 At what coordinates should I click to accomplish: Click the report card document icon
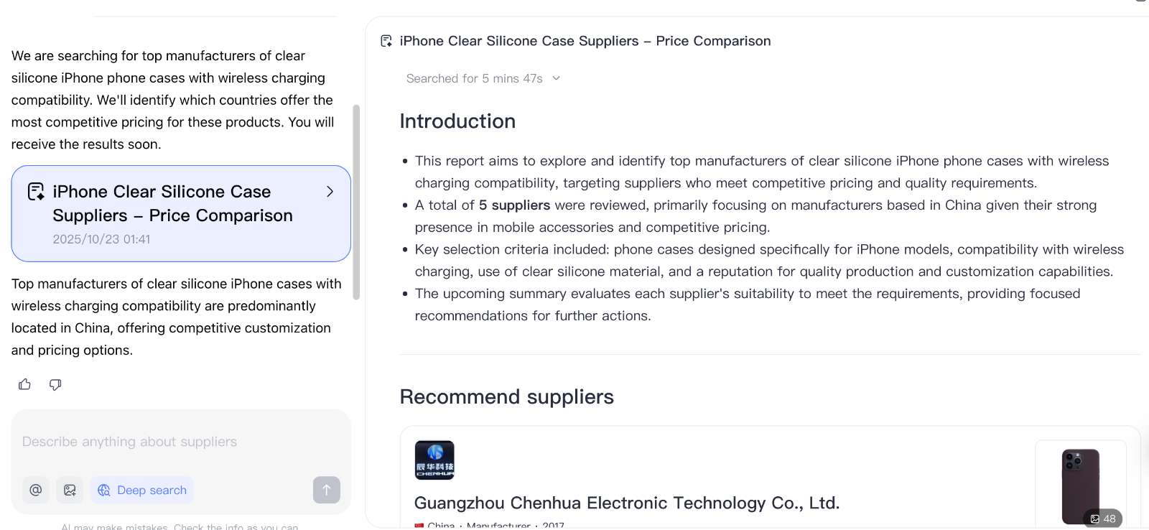click(36, 192)
